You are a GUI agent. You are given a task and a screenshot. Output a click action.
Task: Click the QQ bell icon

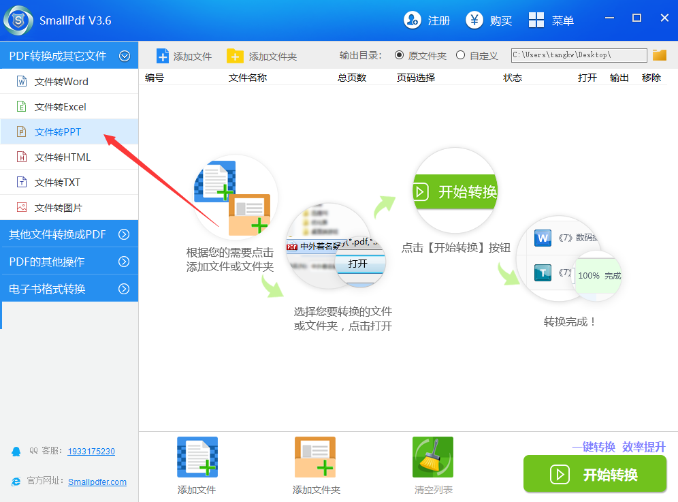tap(16, 452)
